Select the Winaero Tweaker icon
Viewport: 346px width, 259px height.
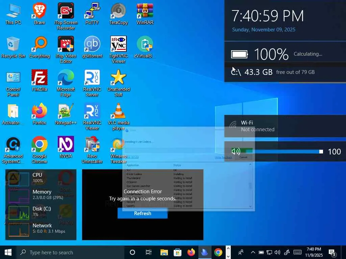pyautogui.click(x=119, y=150)
